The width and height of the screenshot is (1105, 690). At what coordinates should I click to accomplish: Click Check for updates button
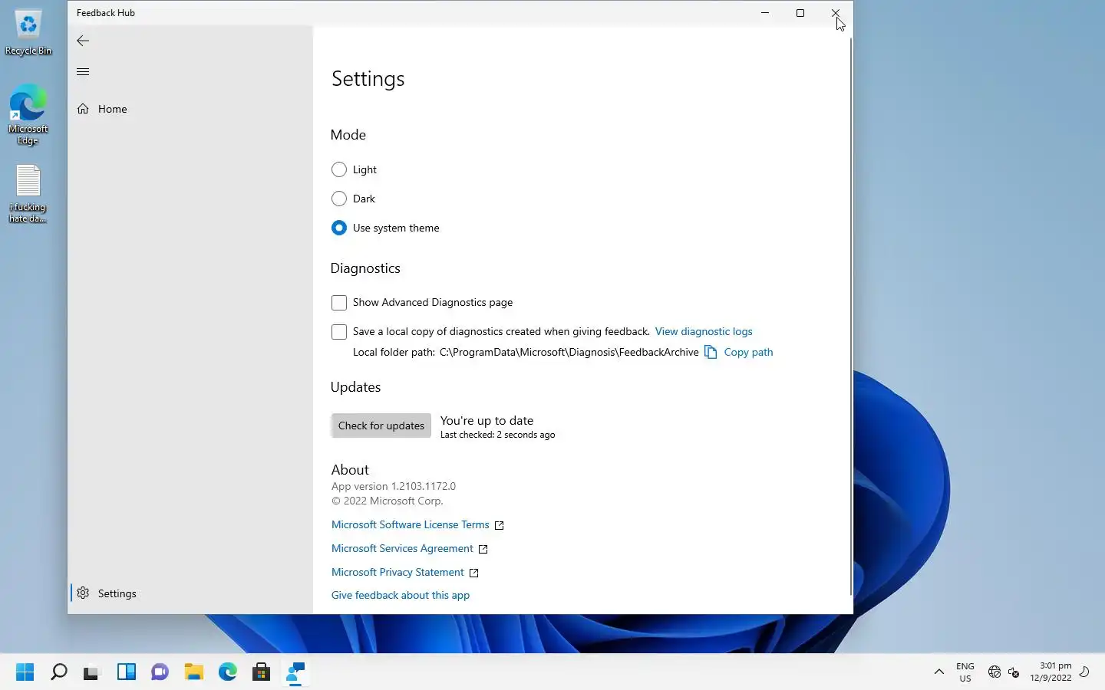coord(381,426)
